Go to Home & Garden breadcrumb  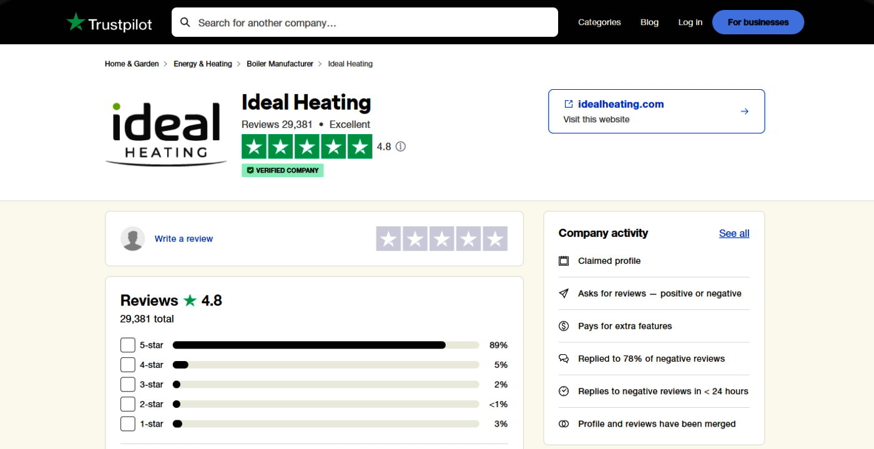click(132, 64)
